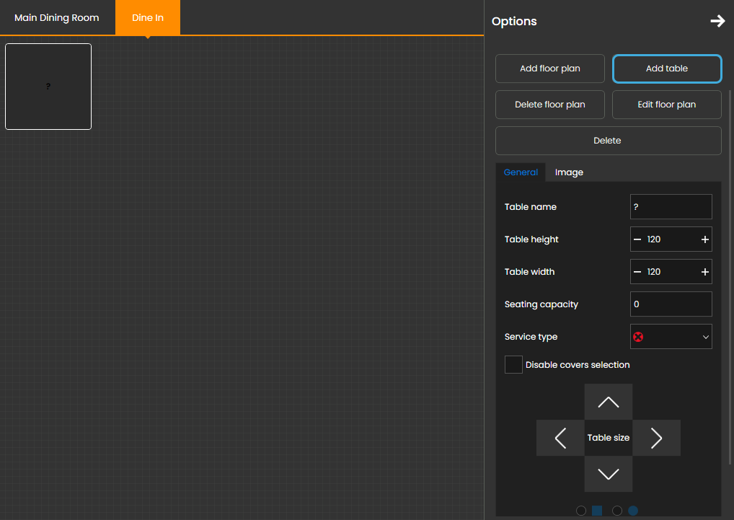
Task: Switch to the Main Dining Room tab
Action: pos(57,17)
